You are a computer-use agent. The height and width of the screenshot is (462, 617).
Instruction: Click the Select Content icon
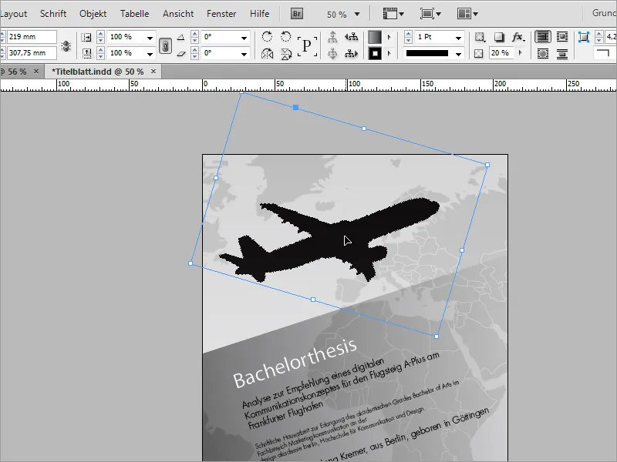point(332,53)
